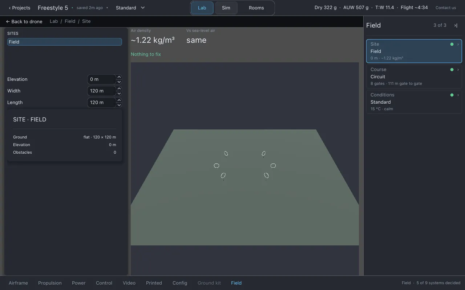The height and width of the screenshot is (290, 465).
Task: Open the Course card chevron
Action: click(458, 70)
